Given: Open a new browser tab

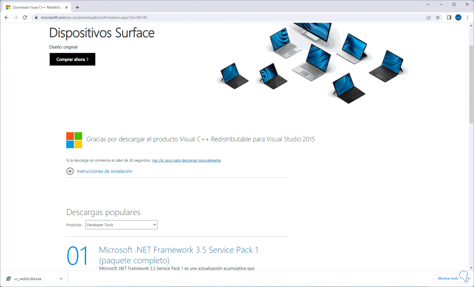Looking at the screenshot, I should coord(77,7).
